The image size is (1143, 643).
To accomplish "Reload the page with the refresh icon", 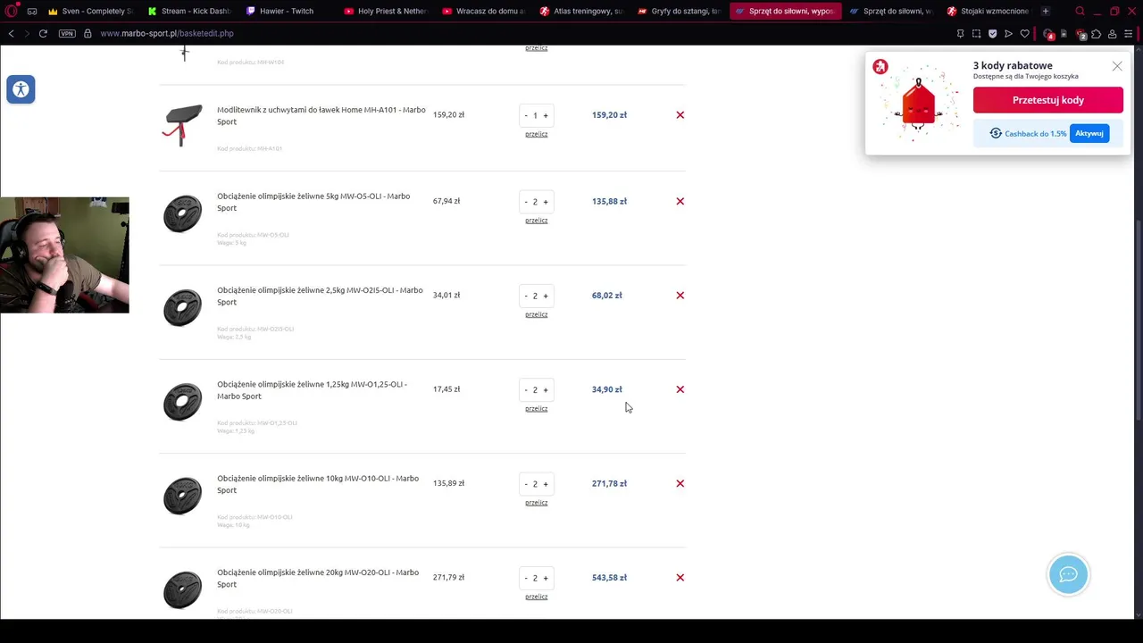I will tap(43, 33).
